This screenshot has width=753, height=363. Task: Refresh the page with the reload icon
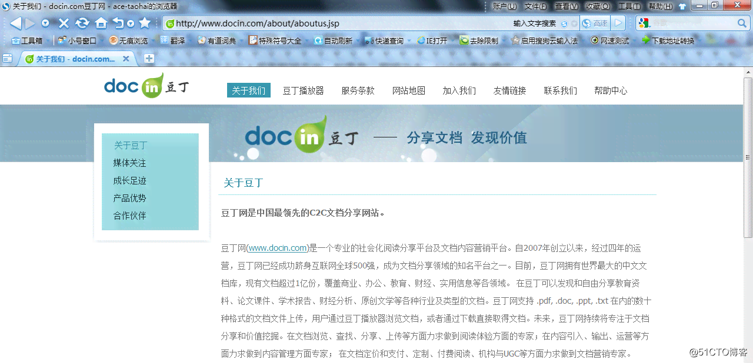coord(82,23)
